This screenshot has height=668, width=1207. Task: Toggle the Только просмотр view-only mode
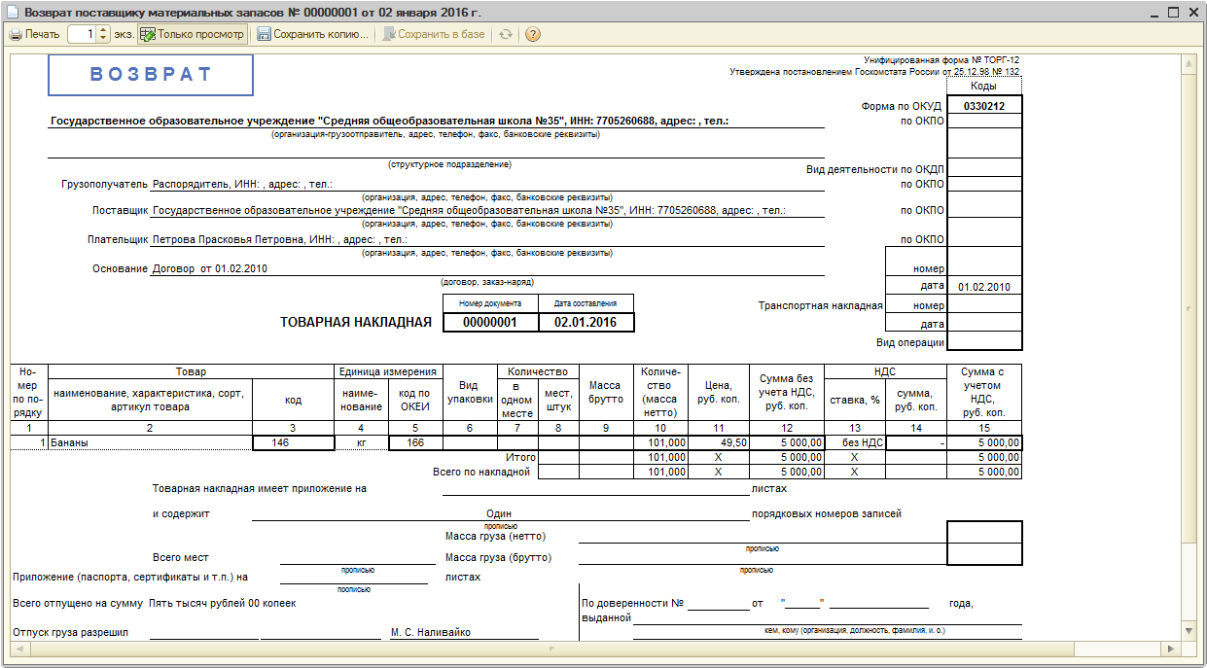pyautogui.click(x=192, y=34)
